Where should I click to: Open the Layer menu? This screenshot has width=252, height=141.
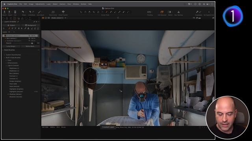pyautogui.click(x=49, y=4)
